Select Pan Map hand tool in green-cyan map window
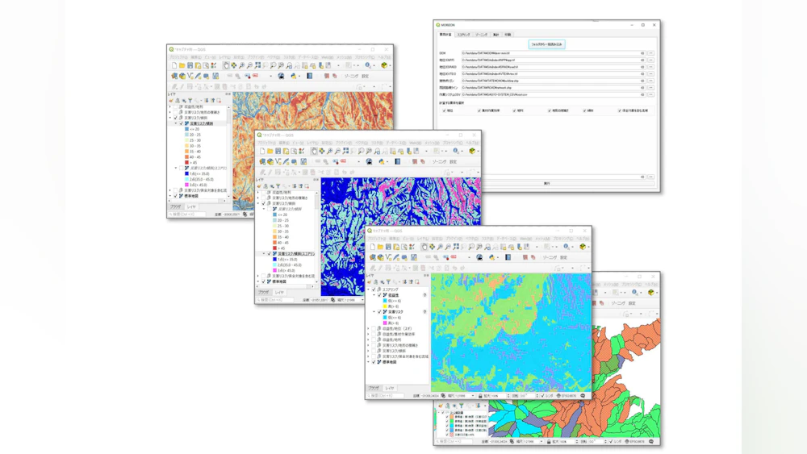807x454 pixels. pyautogui.click(x=424, y=248)
